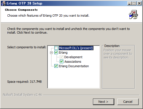The width and height of the screenshot is (143, 109).
Task: Click the Nullsoft Install System v2.46 text
Action: [22, 95]
